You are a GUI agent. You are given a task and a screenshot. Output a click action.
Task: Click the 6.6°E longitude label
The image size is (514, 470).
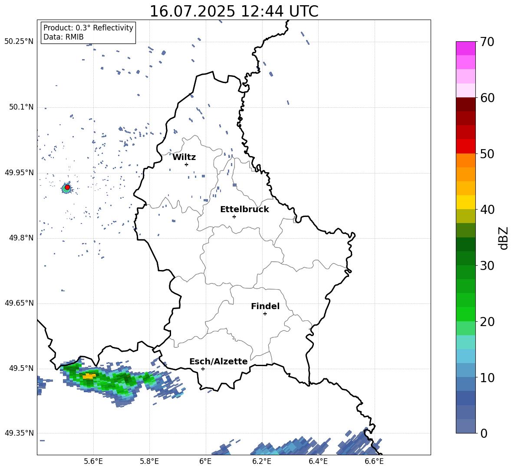(374, 461)
